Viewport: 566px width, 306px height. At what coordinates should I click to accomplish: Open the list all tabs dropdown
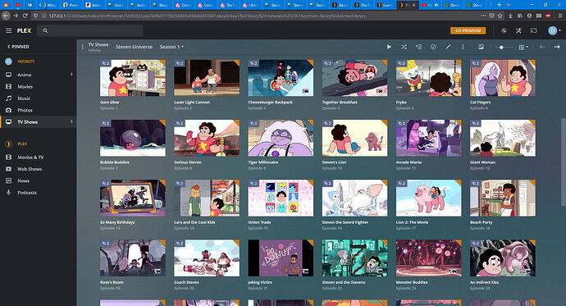(509, 5)
